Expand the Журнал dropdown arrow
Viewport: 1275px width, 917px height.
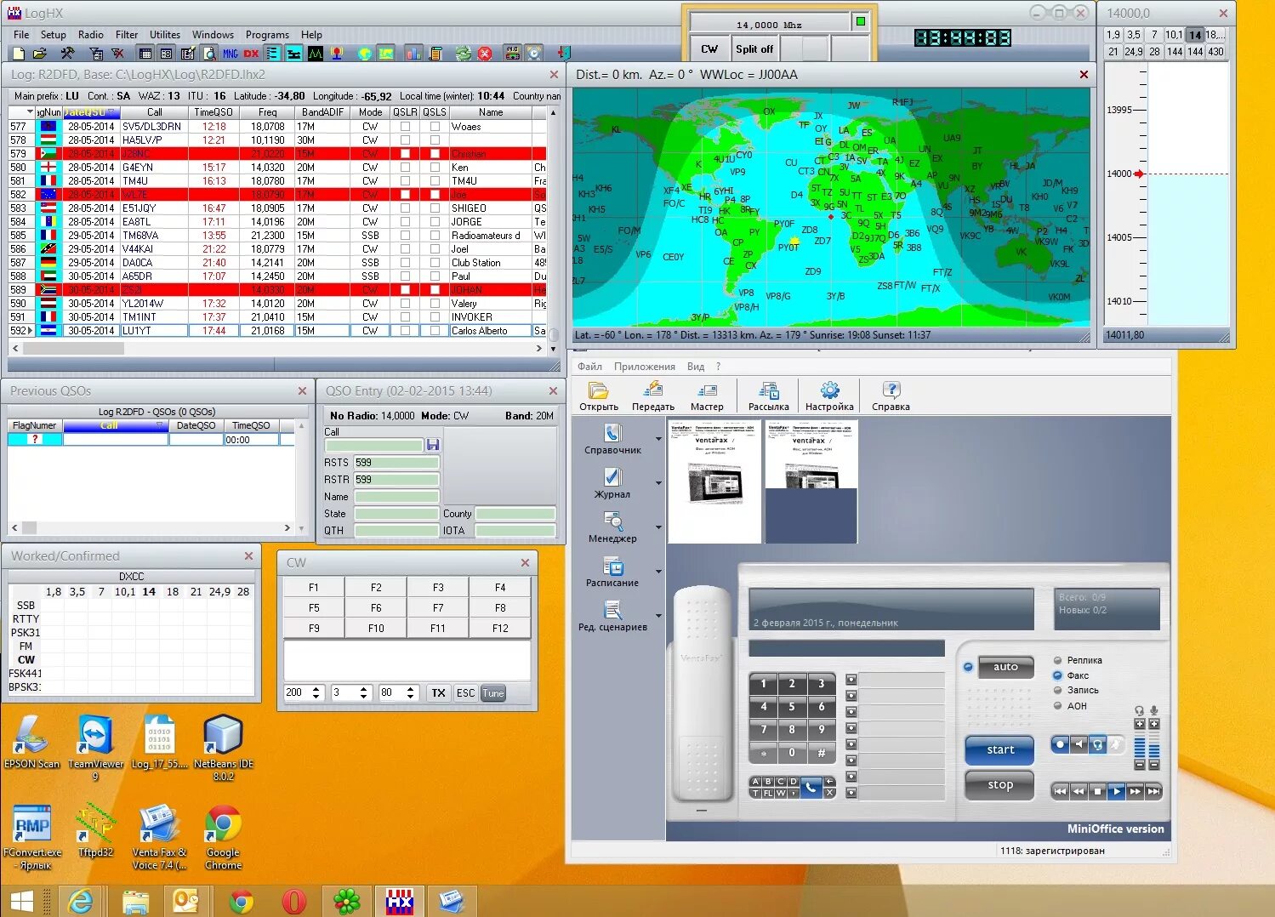(658, 483)
